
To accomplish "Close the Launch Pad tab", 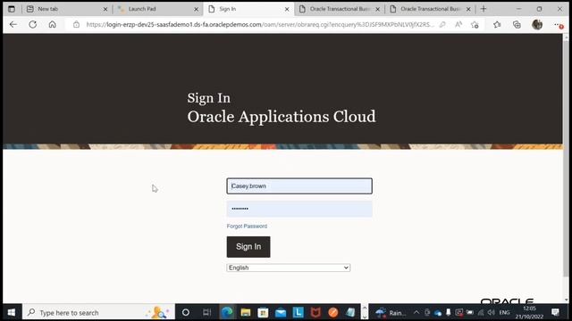I will click(197, 9).
